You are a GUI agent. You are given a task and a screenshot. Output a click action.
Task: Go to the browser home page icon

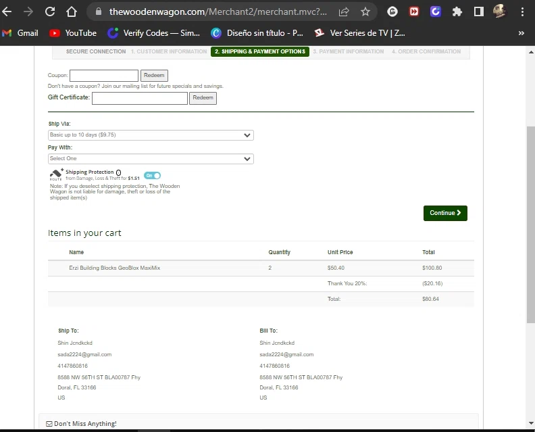72,11
